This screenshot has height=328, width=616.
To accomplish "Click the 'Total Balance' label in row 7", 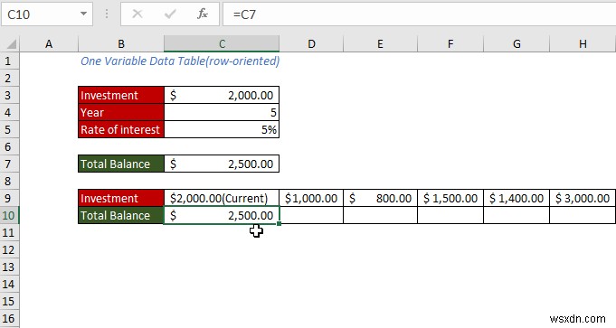I will (x=121, y=164).
